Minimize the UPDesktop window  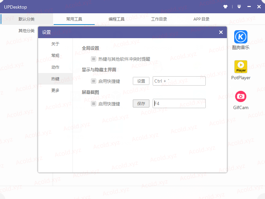pos(249,7)
